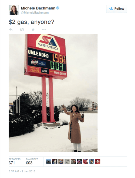Image resolution: width=135 pixels, height=178 pixels.
Task: Open the @MicheleBachmann handle link
Action: (35, 13)
